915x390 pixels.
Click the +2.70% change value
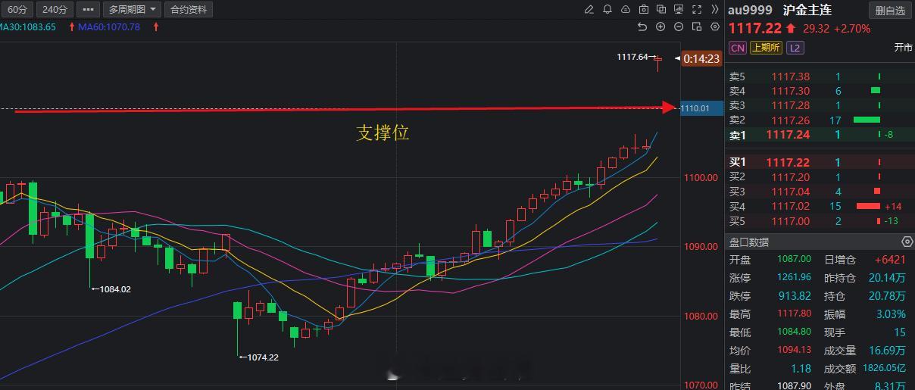click(x=852, y=28)
